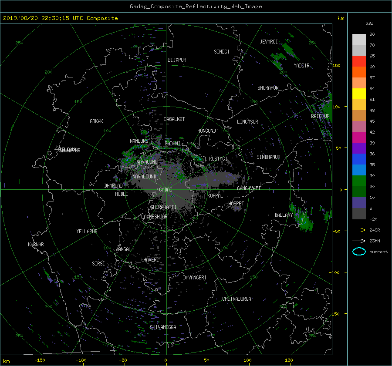Screen dimensions: 392x366
Task: Click the YELLAPUR city label
Action: click(x=87, y=232)
